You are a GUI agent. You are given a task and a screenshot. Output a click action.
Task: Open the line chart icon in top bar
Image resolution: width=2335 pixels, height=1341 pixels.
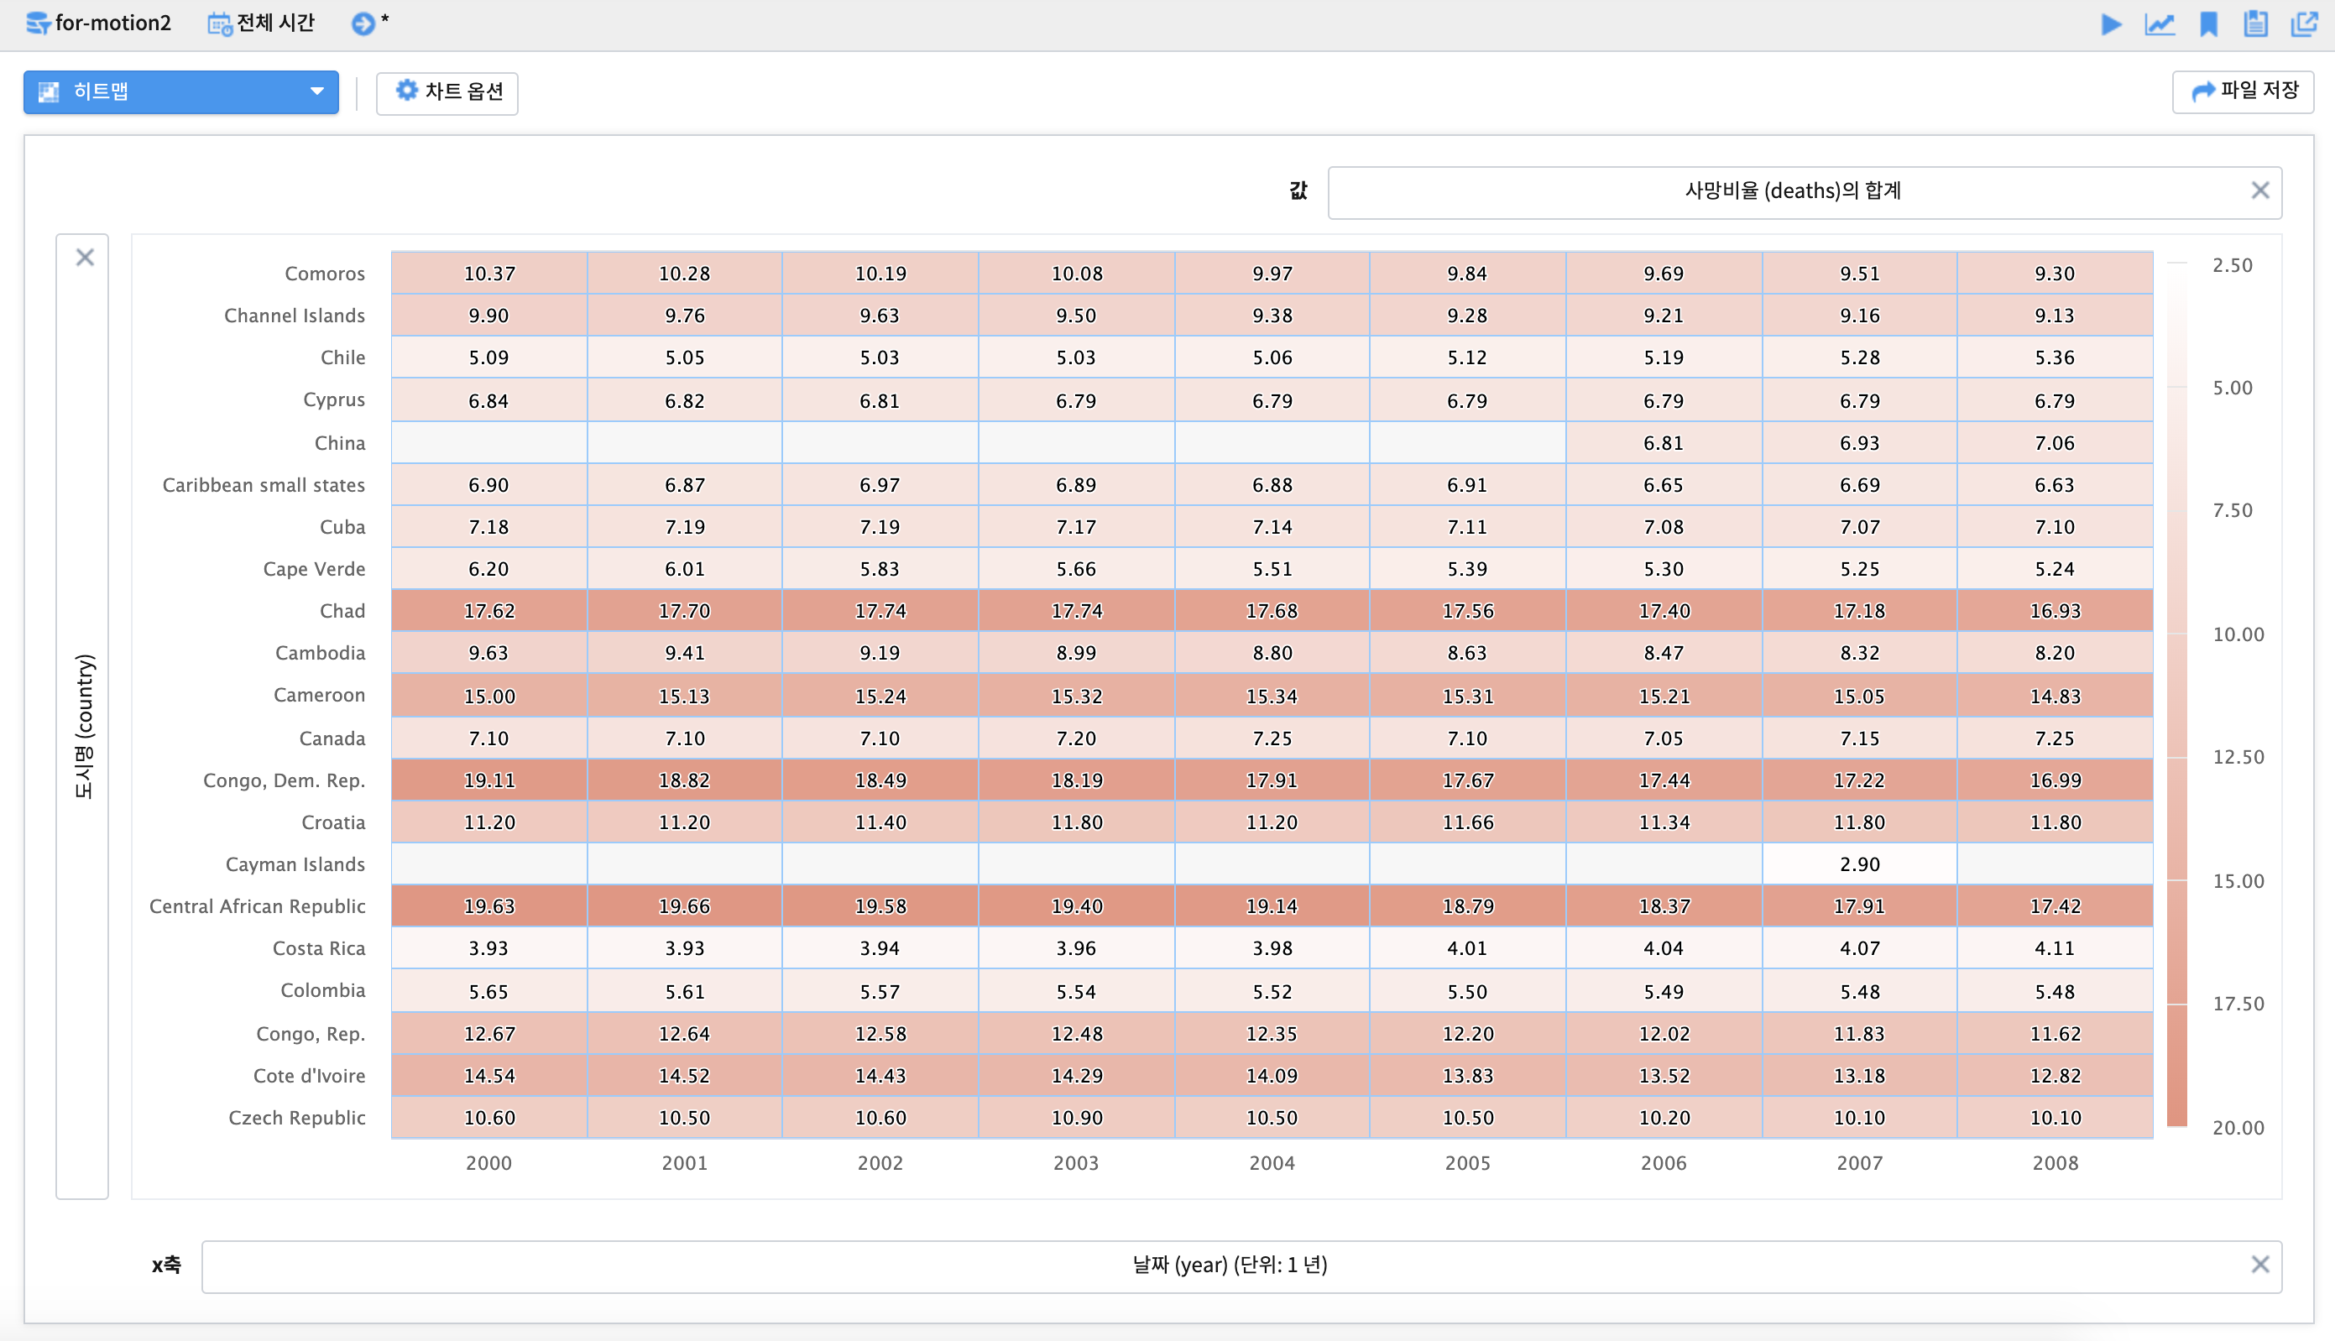point(2159,24)
